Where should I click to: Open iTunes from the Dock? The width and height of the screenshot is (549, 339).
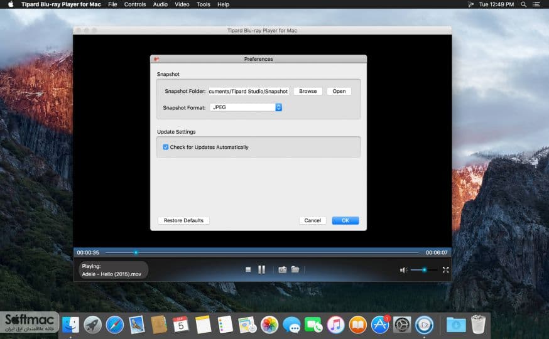(x=335, y=325)
